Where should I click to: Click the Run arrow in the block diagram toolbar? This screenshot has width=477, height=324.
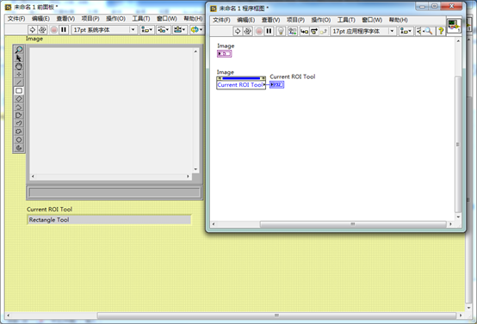point(238,31)
